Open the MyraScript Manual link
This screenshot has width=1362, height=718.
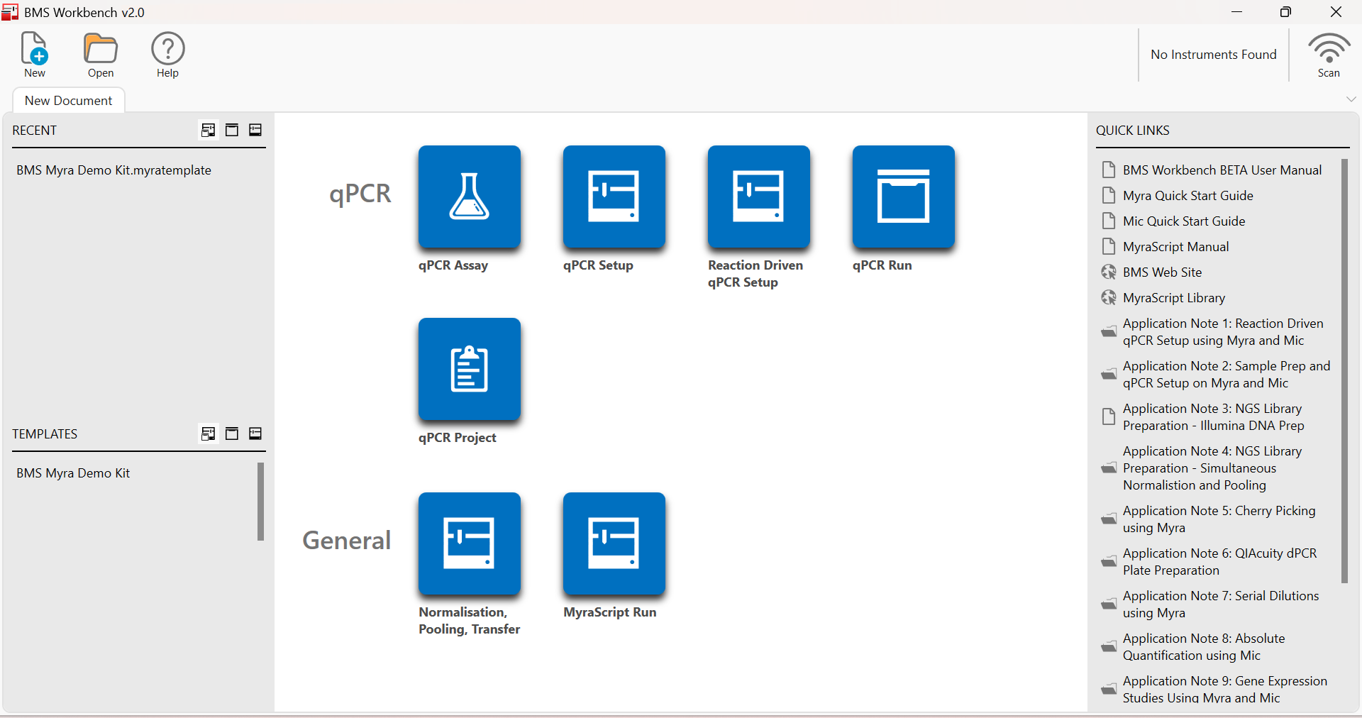(x=1176, y=247)
